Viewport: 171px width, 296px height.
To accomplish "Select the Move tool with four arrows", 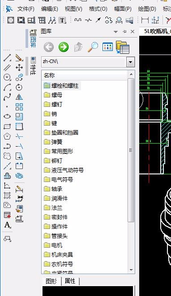I will (19, 68).
